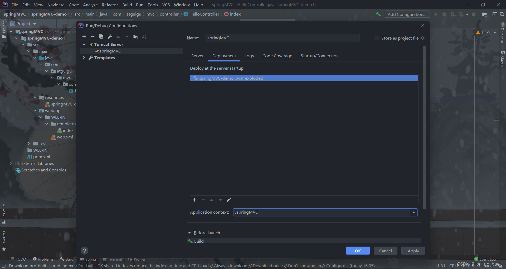Click the warning indicator in editor
This screenshot has width=506, height=269.
pos(480,32)
